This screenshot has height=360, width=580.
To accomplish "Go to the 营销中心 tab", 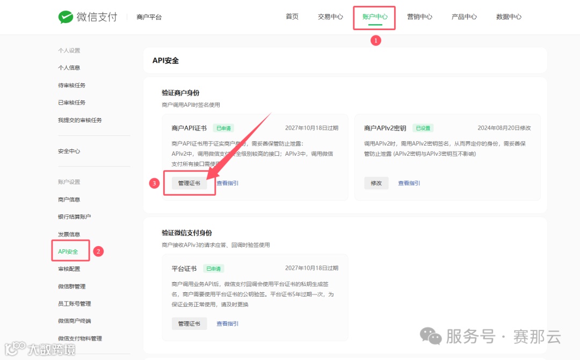I will [419, 17].
